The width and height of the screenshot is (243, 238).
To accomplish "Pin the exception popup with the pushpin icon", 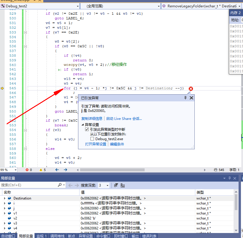I will (x=185, y=98).
